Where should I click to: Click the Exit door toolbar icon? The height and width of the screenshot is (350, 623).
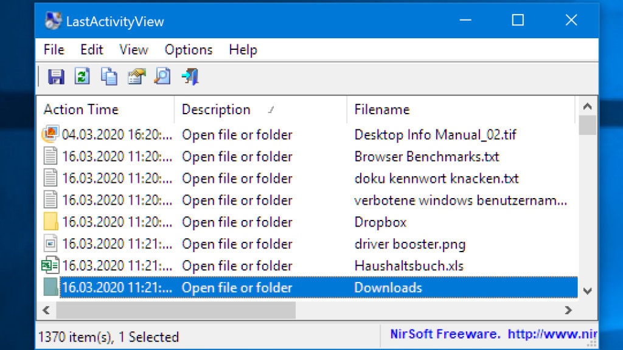pyautogui.click(x=189, y=77)
